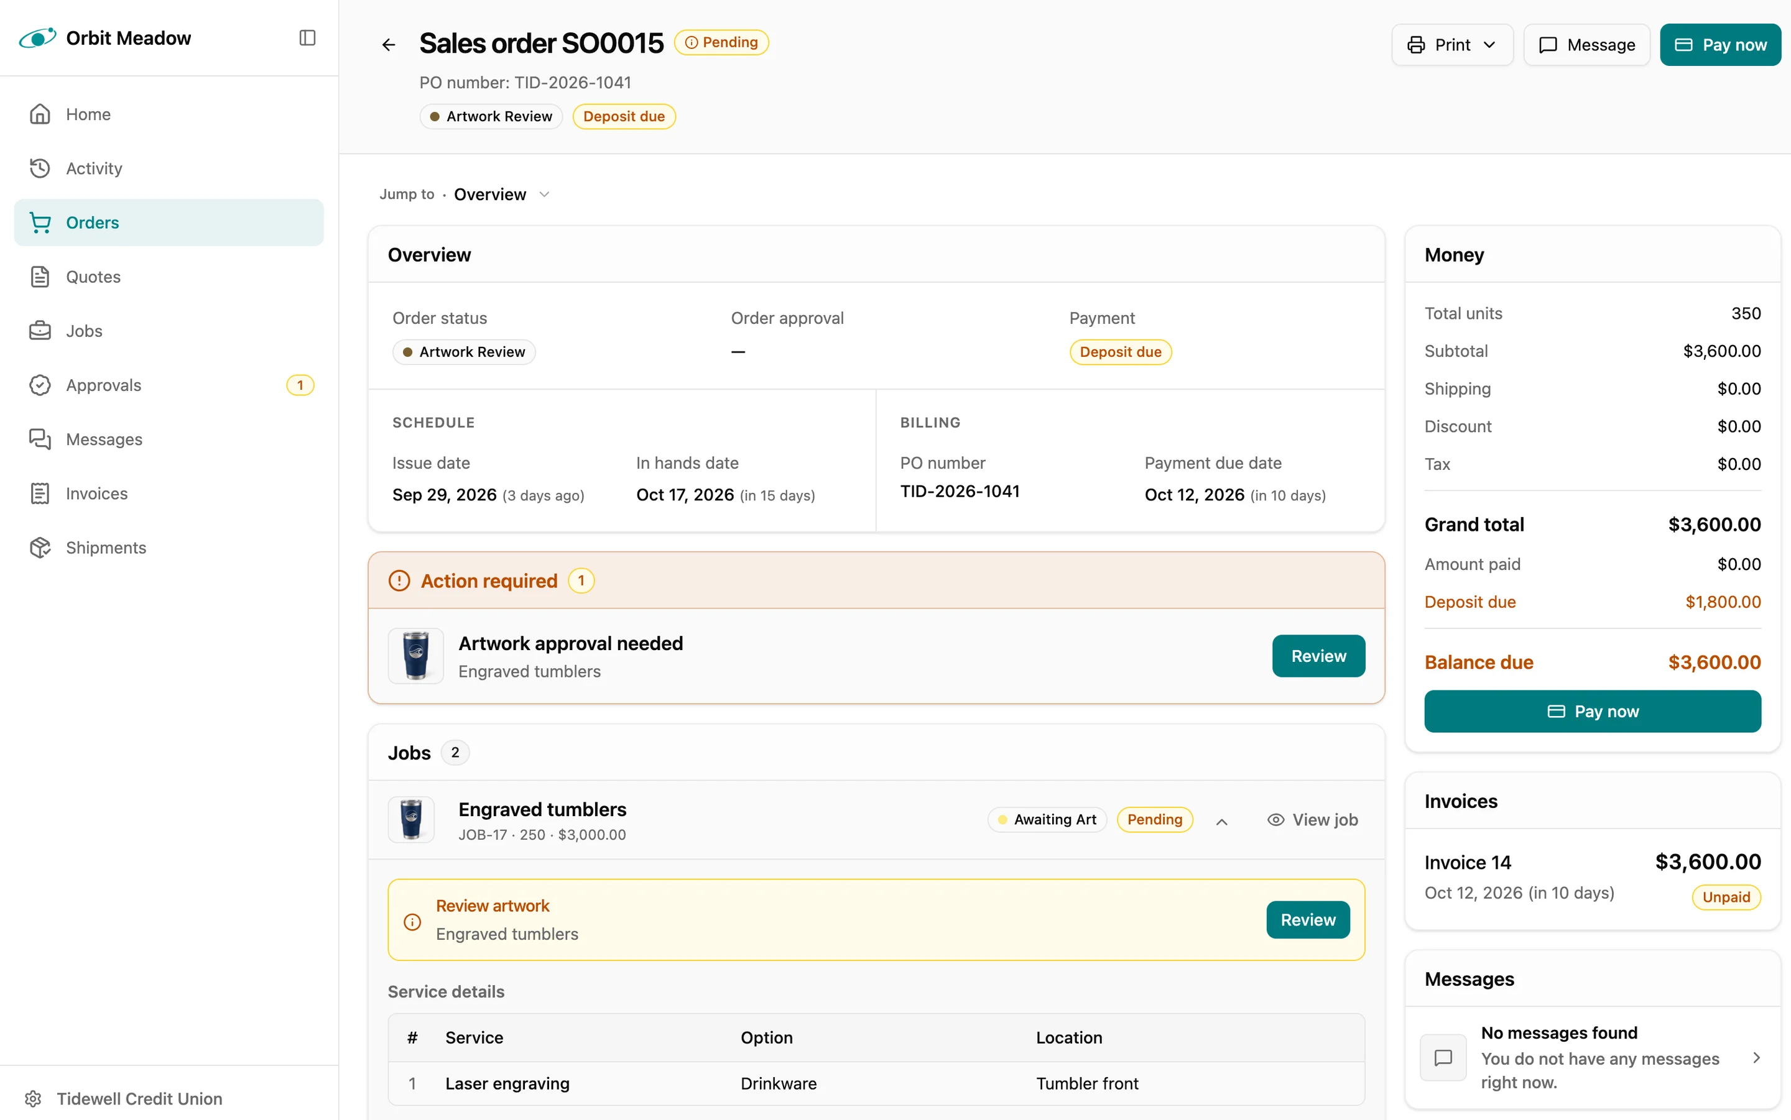Click the Jobs count badge showing 2

click(x=455, y=753)
